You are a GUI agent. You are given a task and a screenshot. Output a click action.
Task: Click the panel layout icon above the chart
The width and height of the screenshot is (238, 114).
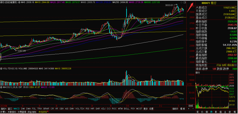pyautogui.click(x=184, y=3)
